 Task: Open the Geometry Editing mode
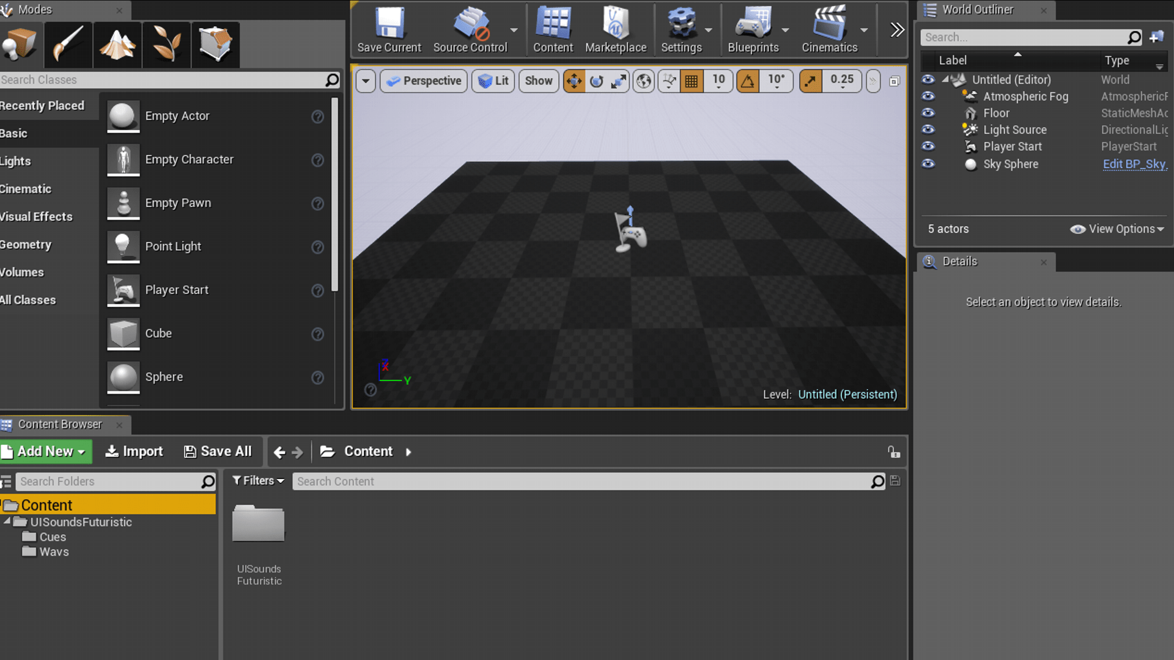(215, 45)
